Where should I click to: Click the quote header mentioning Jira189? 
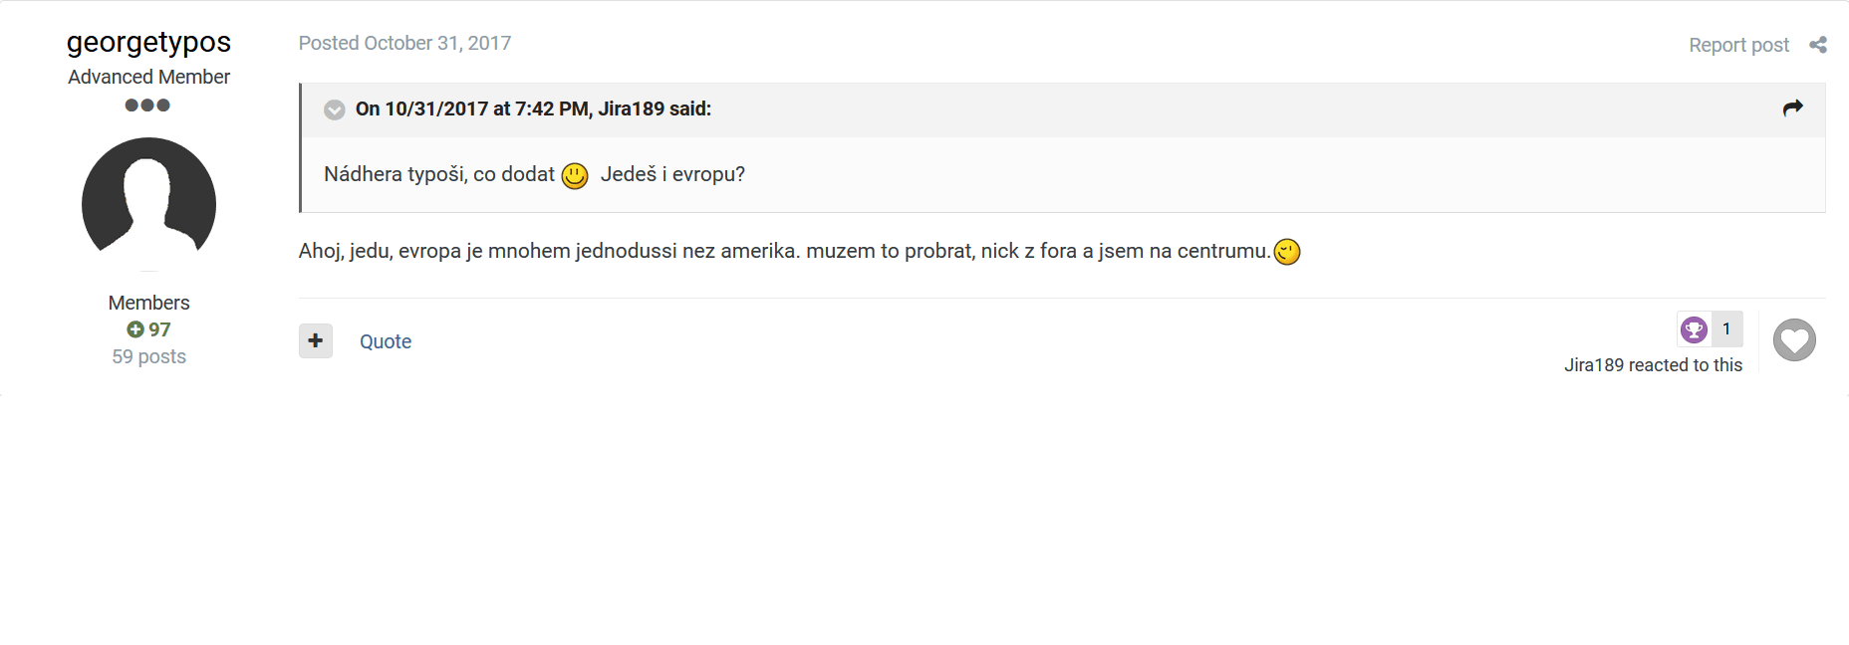point(533,108)
